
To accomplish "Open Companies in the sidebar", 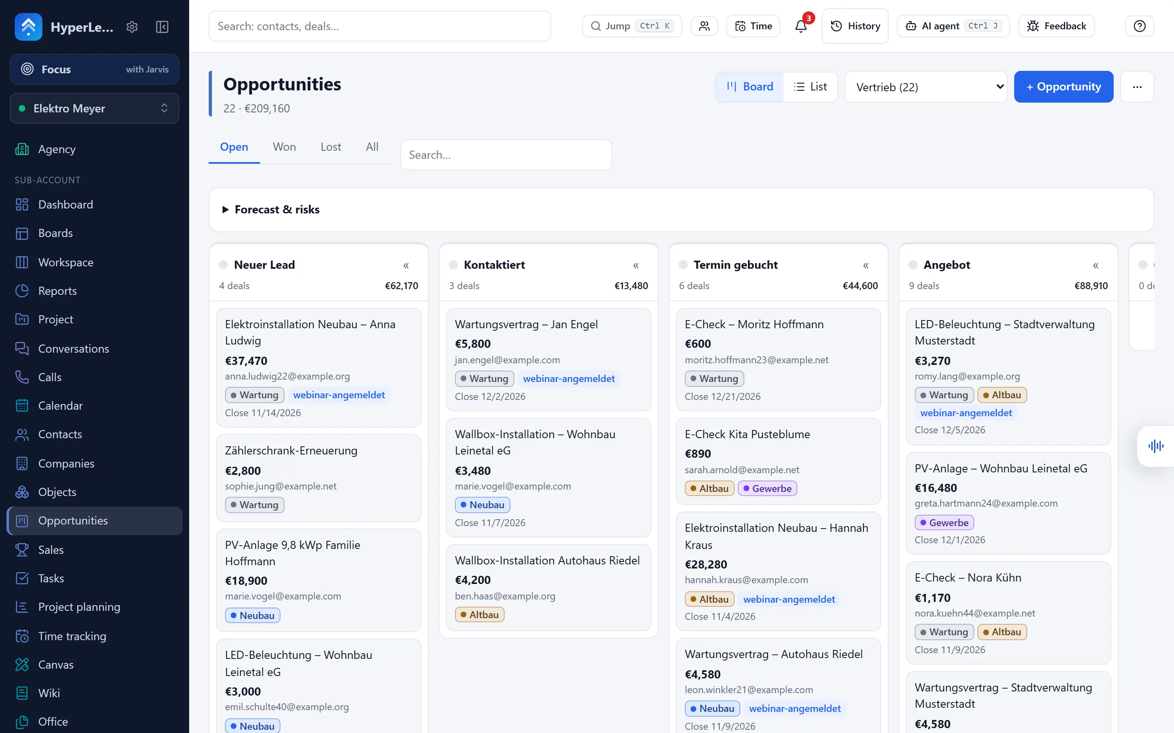I will [x=95, y=463].
